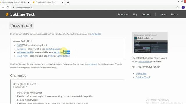Viewport: 186px width, 104px height.
Task: Open Dev Builds under Other Downloads
Action: pos(141,74)
